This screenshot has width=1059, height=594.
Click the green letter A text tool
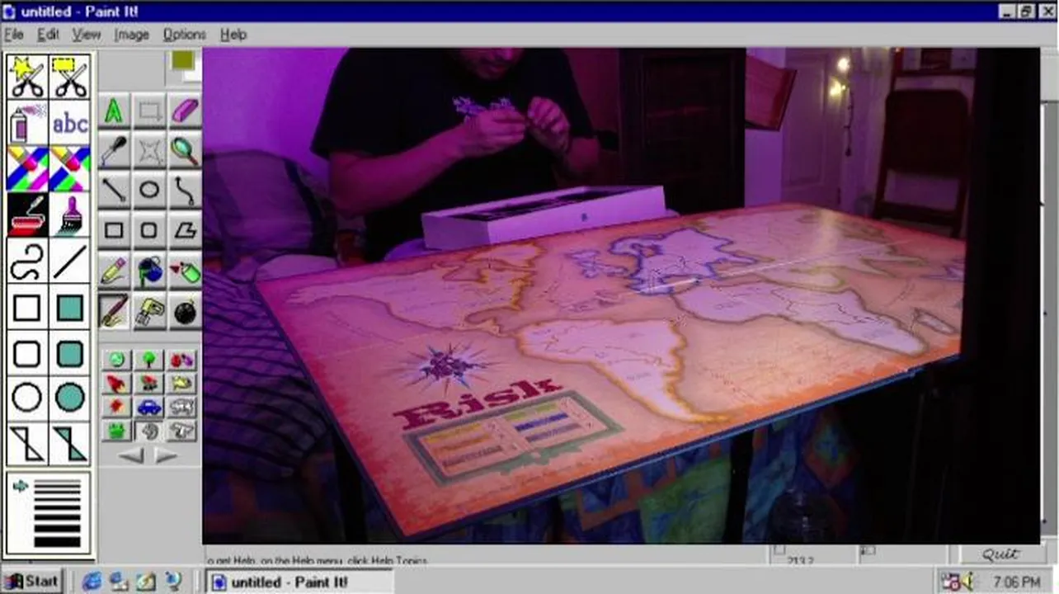[x=114, y=111]
